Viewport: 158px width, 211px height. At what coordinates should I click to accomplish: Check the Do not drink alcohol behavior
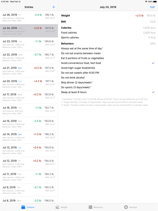click(x=108, y=78)
